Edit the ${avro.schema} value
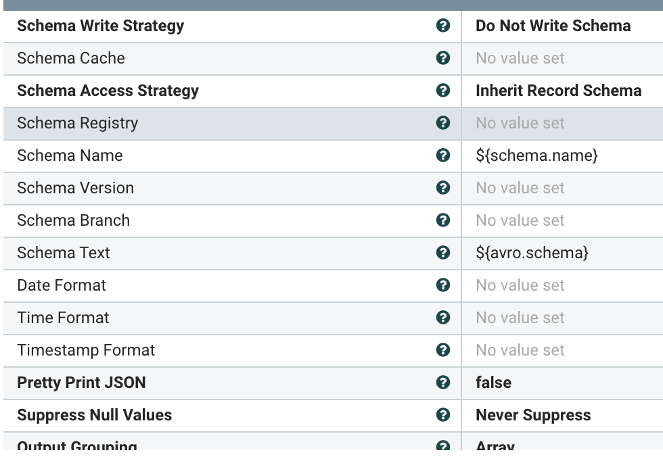Image resolution: width=663 pixels, height=463 pixels. tap(532, 253)
